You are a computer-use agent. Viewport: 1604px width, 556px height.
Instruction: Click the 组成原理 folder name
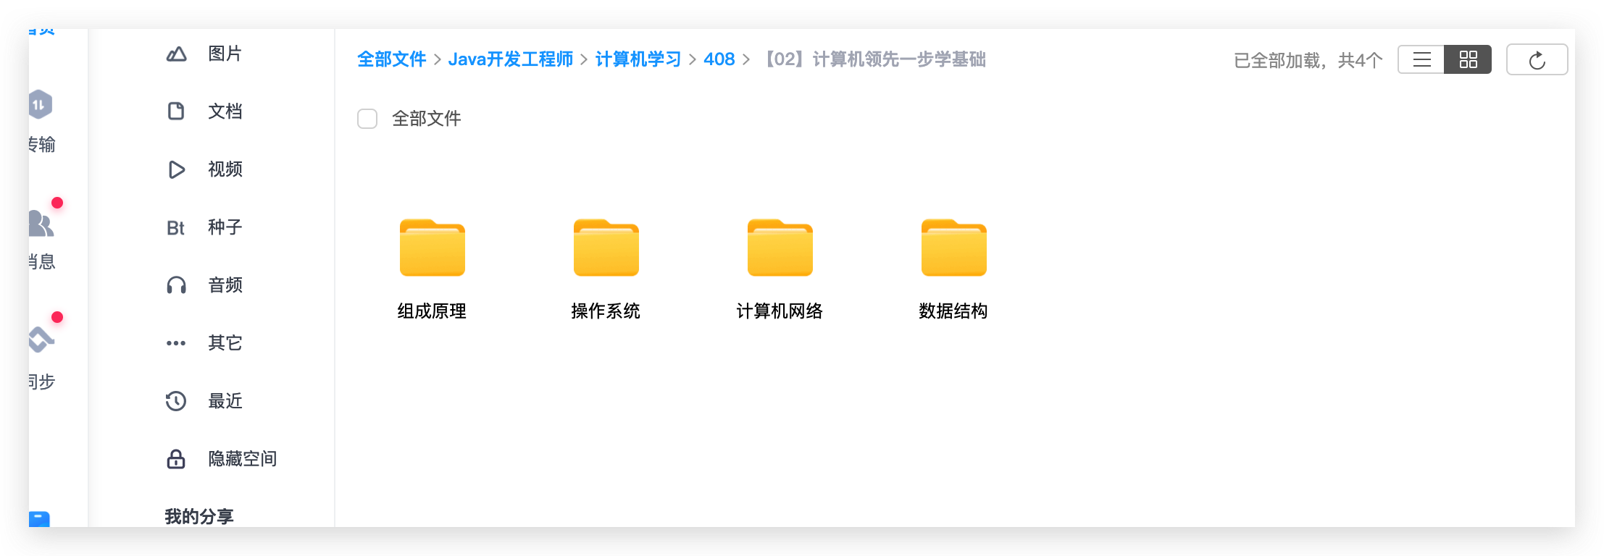(432, 311)
